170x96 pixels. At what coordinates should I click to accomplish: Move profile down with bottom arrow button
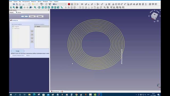32,42
